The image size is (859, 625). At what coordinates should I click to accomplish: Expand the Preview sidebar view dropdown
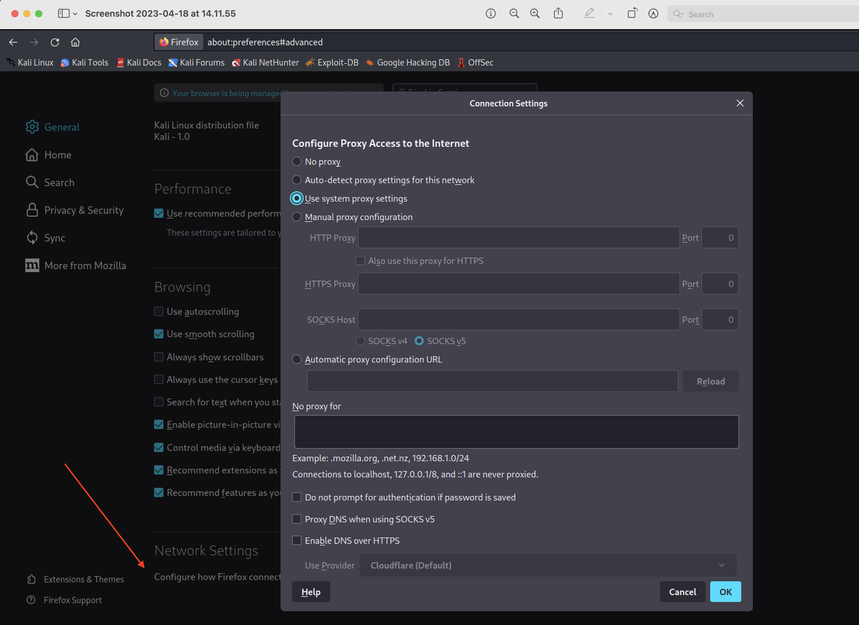(75, 14)
